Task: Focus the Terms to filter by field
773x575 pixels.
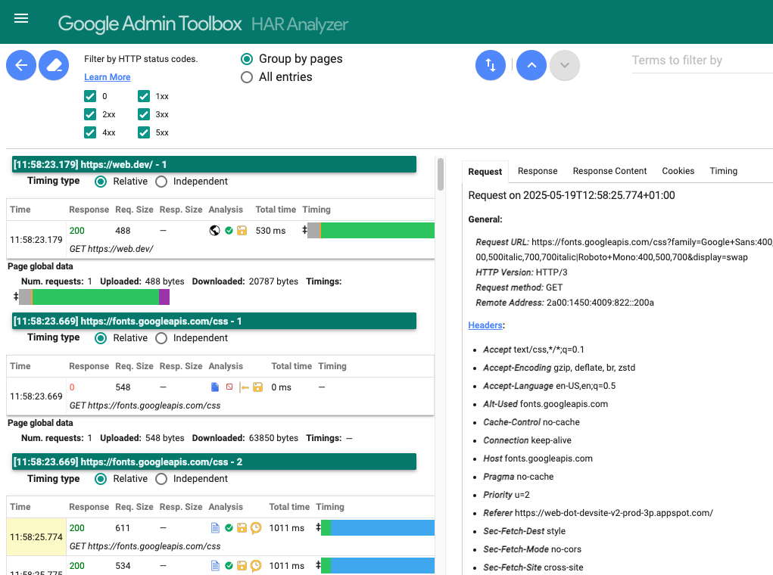Action: coord(702,61)
